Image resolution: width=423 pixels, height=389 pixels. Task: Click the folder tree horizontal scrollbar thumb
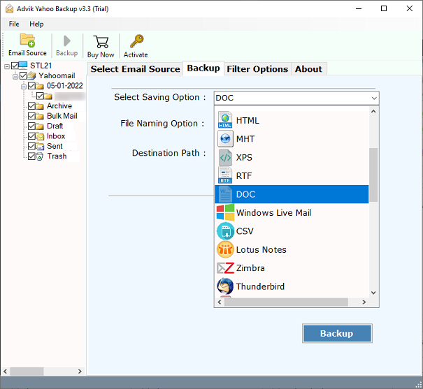(x=27, y=372)
